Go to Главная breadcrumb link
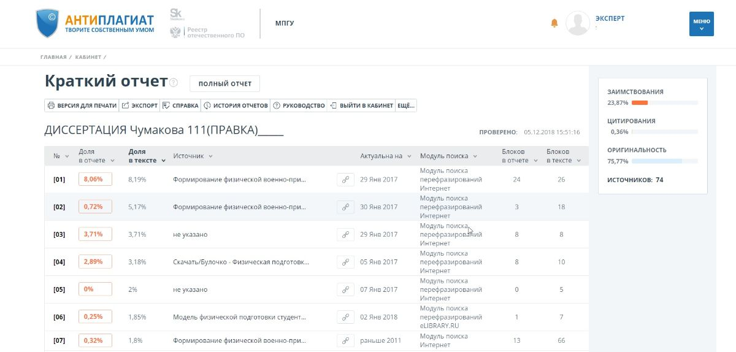Viewport: 736px width, 352px height. [53, 57]
